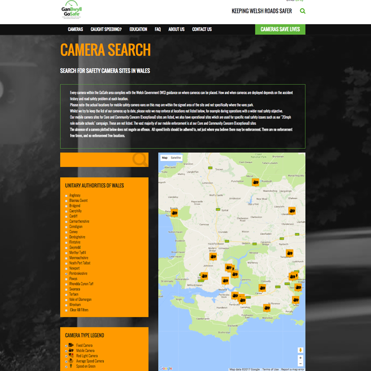
Task: Open map Terms of Use link
Action: 270,369
